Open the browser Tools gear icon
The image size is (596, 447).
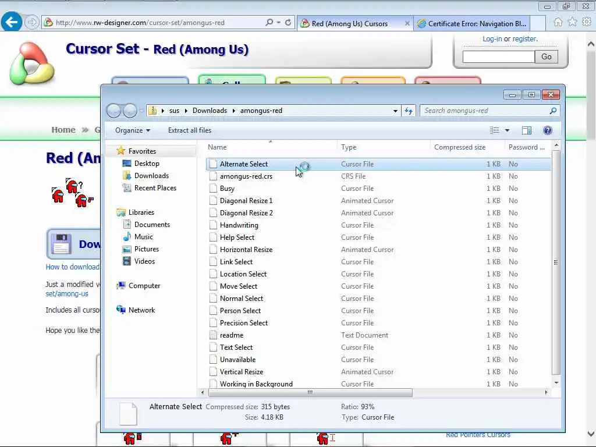(587, 22)
